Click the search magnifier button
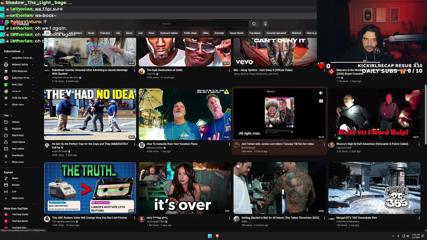The width and height of the screenshot is (427, 240). click(254, 24)
